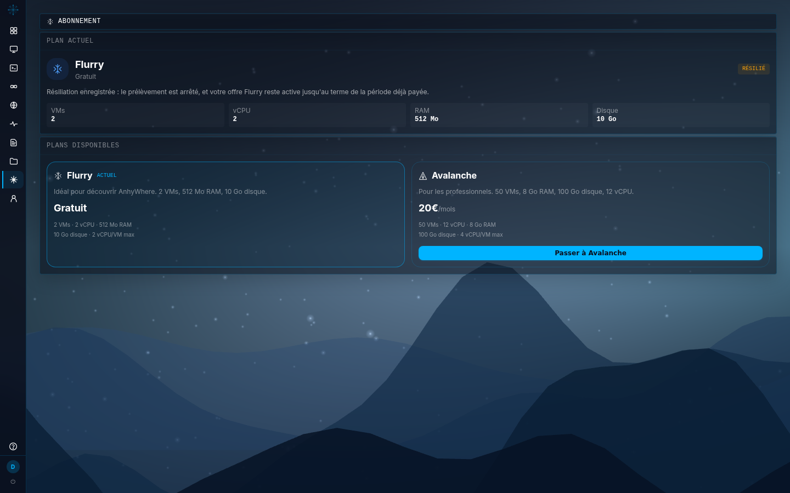Click the Flurry plan card title
790x493 pixels.
pos(80,176)
